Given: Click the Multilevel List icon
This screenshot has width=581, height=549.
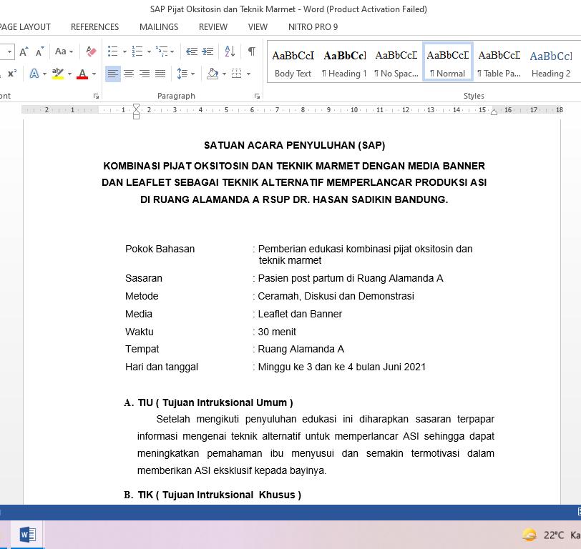Looking at the screenshot, I should pos(162,51).
